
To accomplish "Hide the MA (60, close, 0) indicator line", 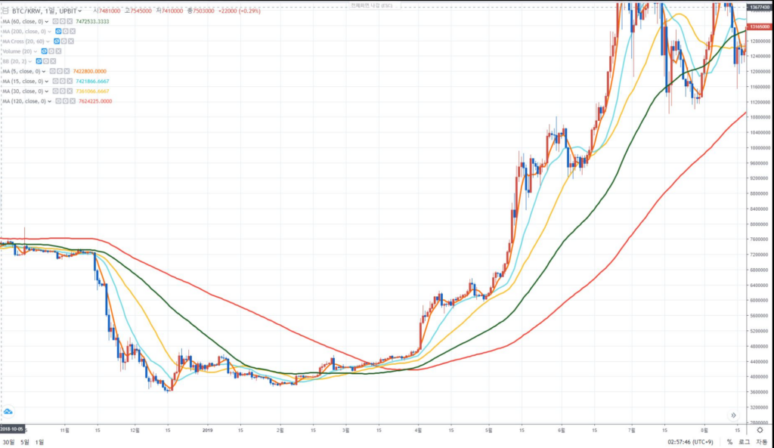I will pos(55,20).
